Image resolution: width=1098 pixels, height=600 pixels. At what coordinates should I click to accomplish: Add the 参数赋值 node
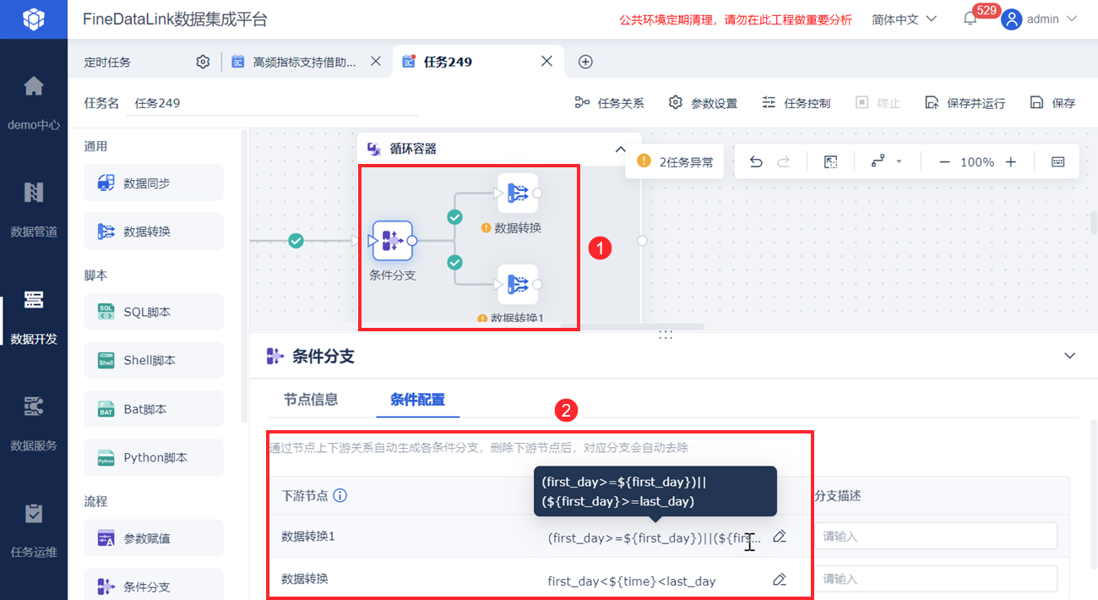point(154,538)
